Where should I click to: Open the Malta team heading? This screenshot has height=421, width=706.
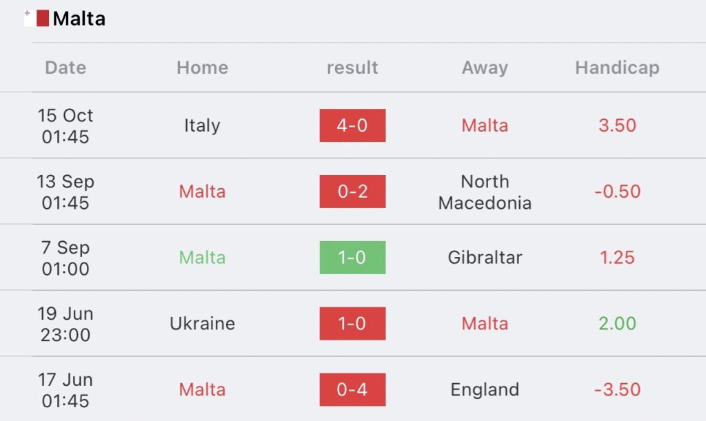[x=79, y=19]
